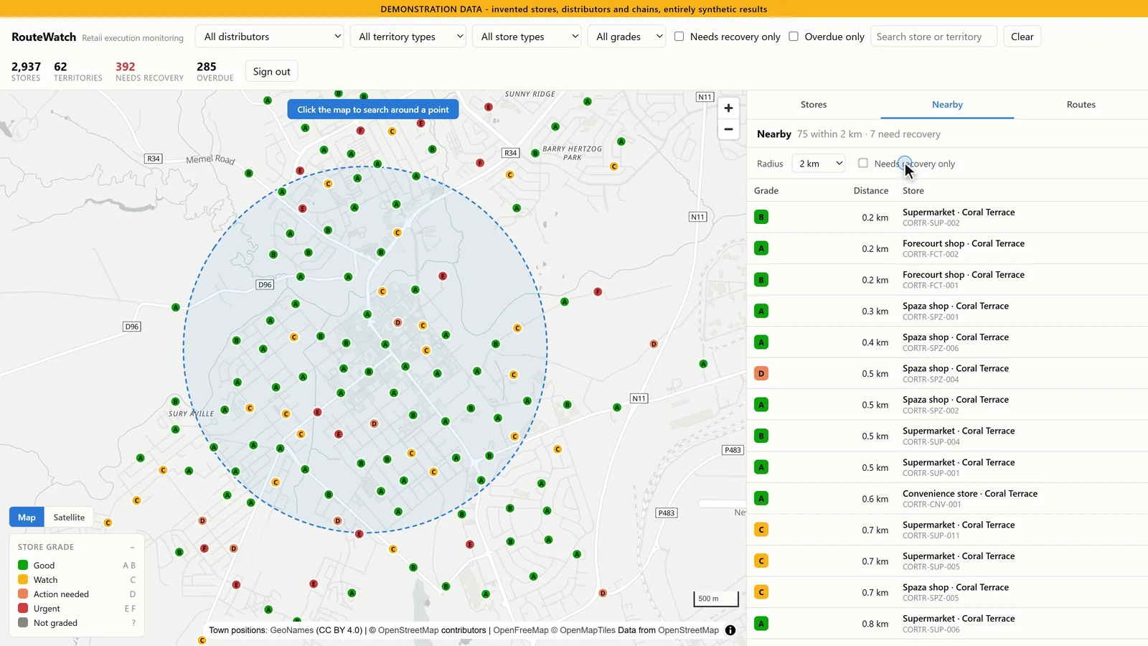Screen dimensions: 1148x646
Task: Click the Sign out button
Action: click(x=271, y=72)
